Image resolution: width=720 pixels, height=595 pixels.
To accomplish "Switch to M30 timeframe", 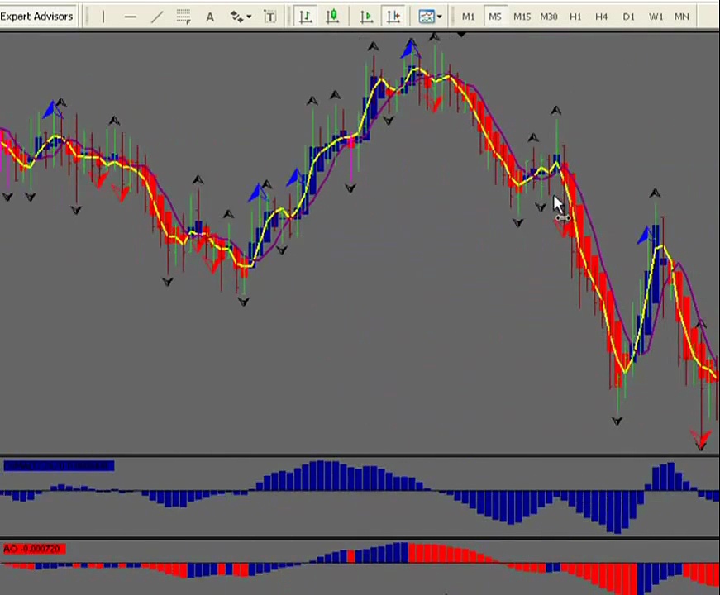I will tap(549, 17).
